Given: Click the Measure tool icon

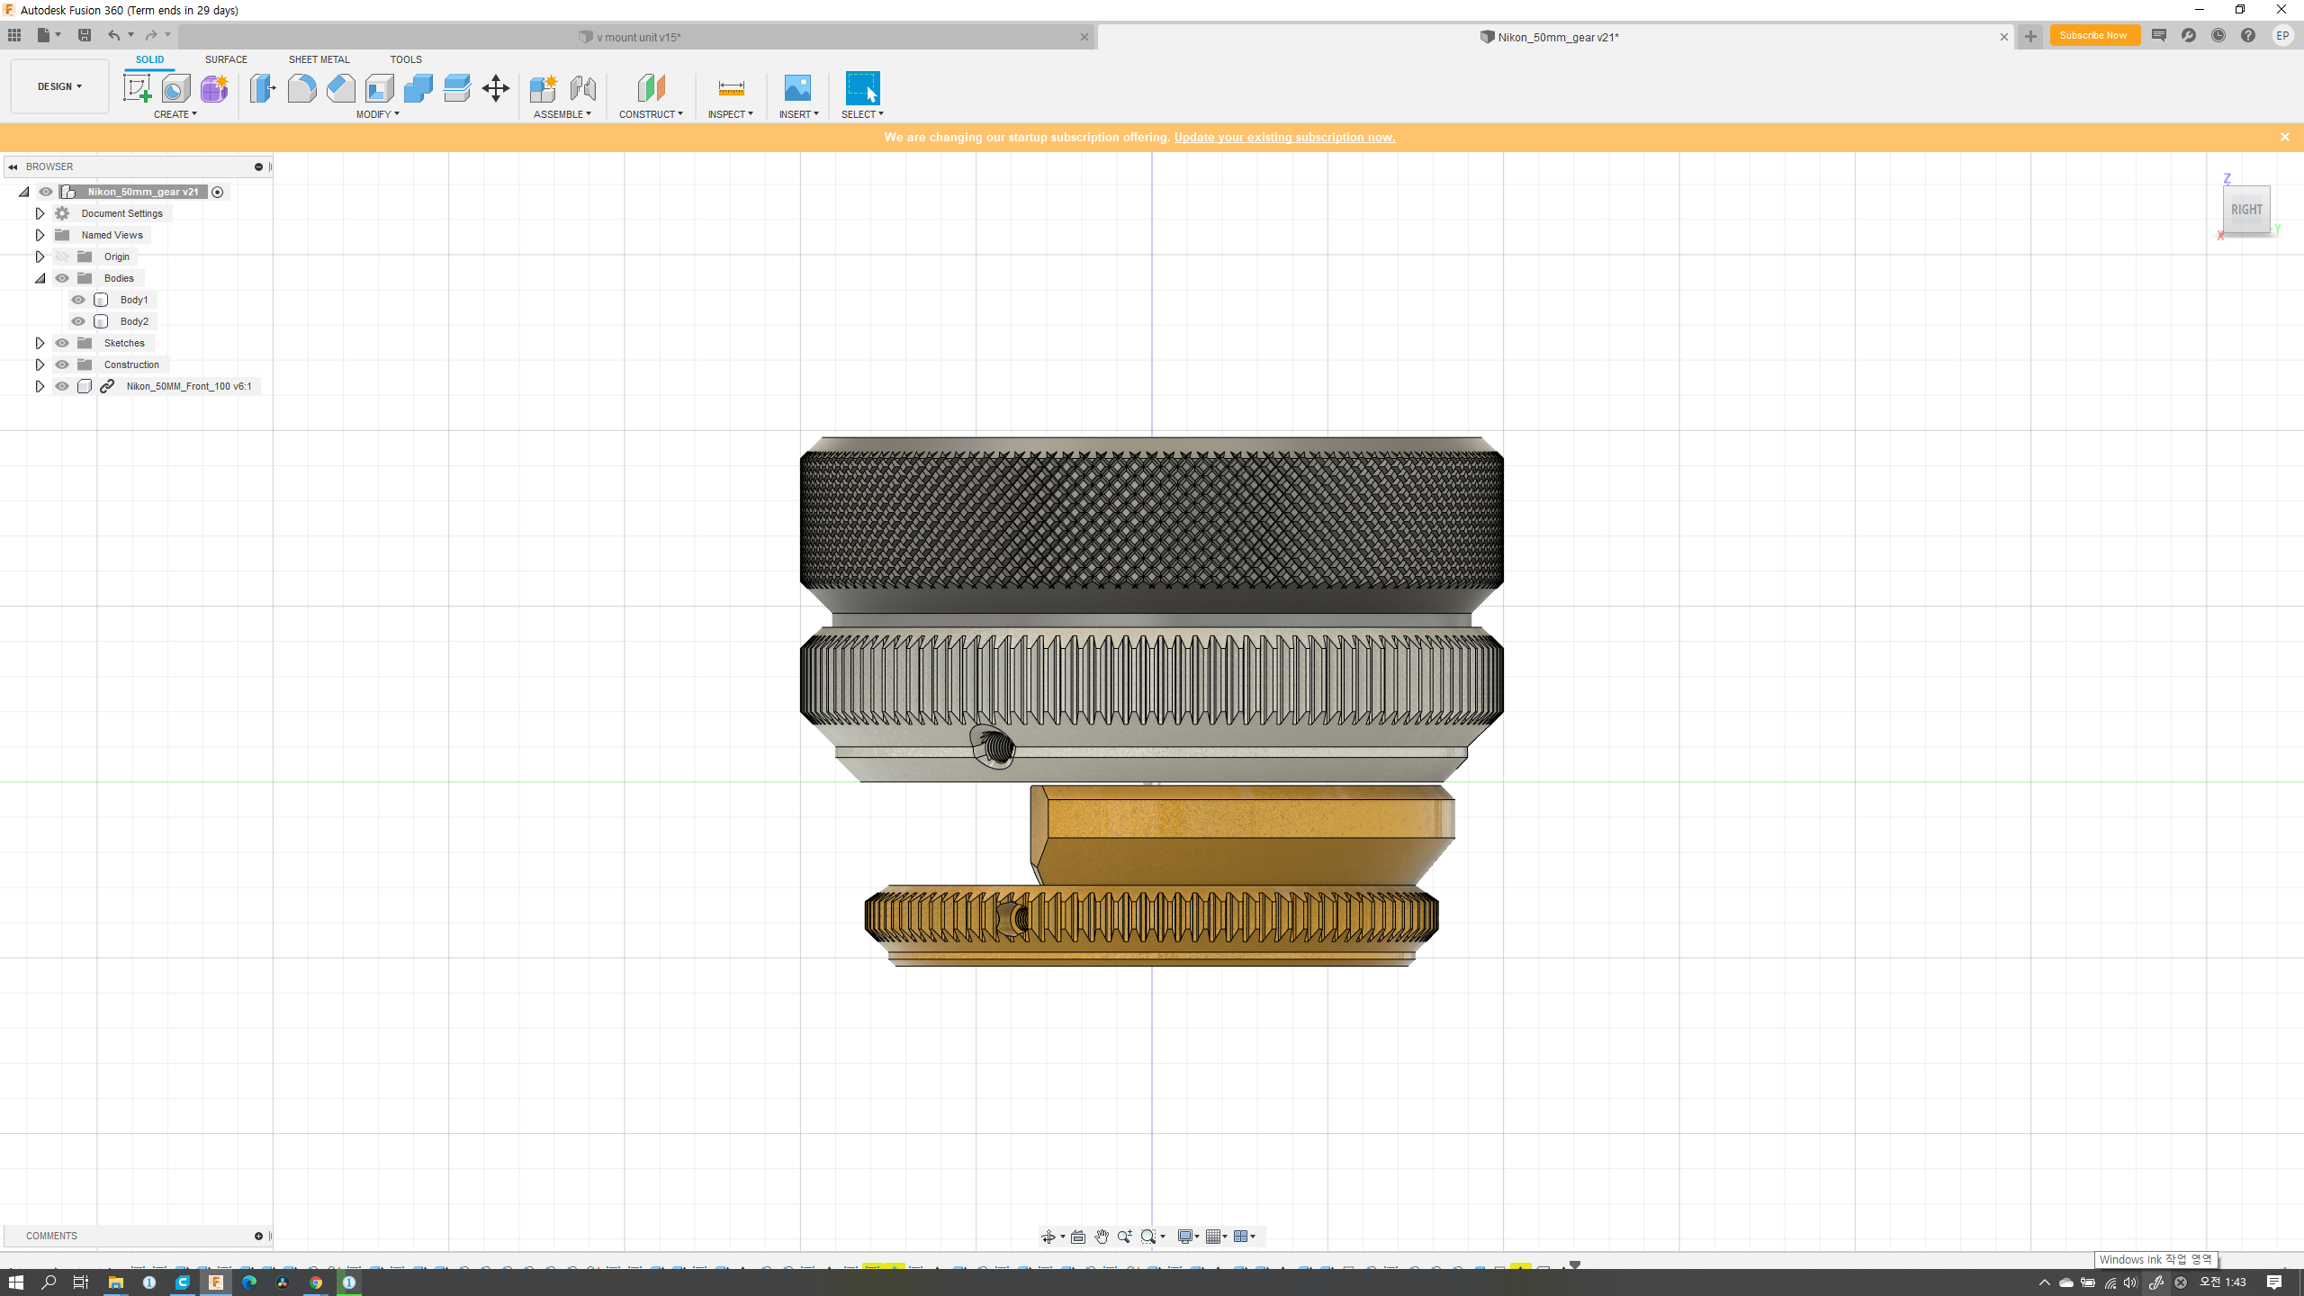Looking at the screenshot, I should click(731, 88).
